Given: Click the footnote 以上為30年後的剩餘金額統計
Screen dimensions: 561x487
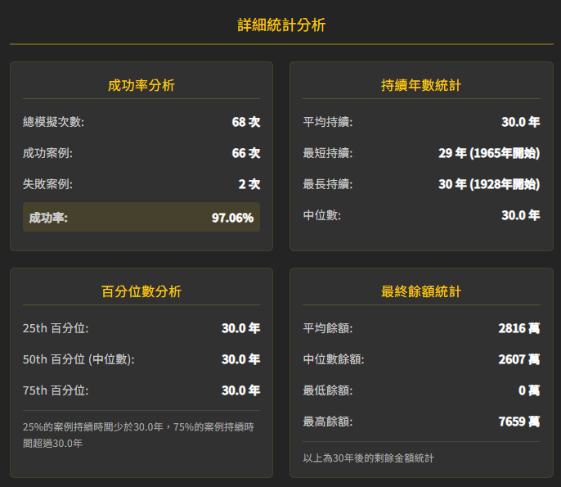Looking at the screenshot, I should pos(368,458).
